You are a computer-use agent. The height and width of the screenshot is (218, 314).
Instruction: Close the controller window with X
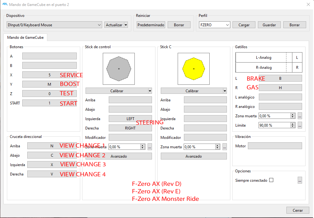(308, 4)
